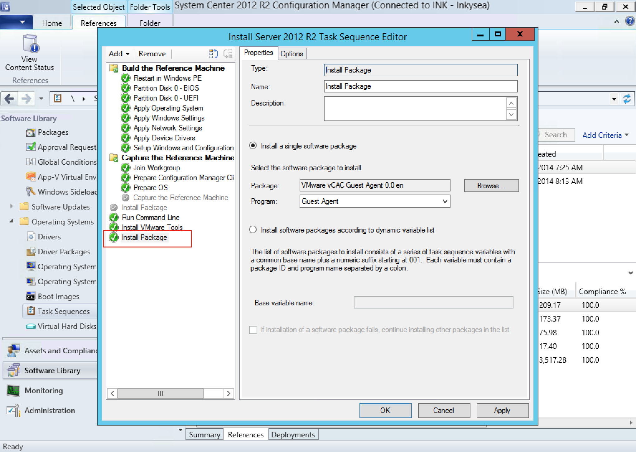Open the Administration workspace
Viewport: 636px width, 452px height.
pos(50,410)
